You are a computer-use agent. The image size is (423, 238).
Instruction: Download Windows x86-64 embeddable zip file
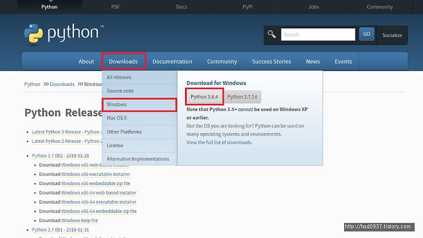click(99, 212)
